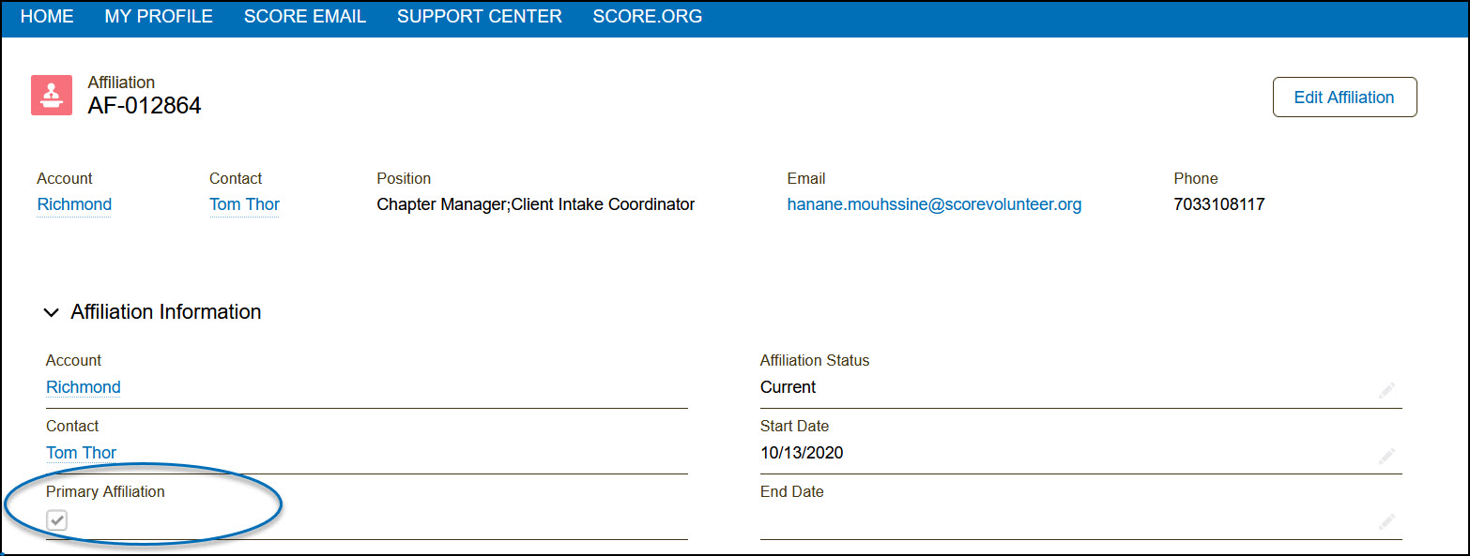This screenshot has width=1470, height=556.
Task: Open the HOME navigation item
Action: pyautogui.click(x=47, y=17)
